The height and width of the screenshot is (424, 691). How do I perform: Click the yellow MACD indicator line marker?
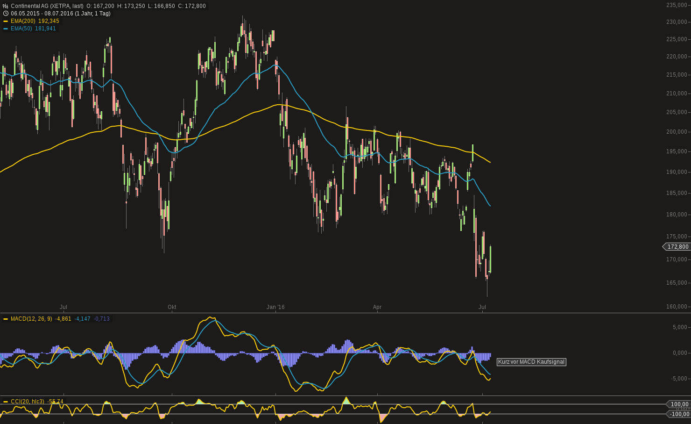(6, 318)
